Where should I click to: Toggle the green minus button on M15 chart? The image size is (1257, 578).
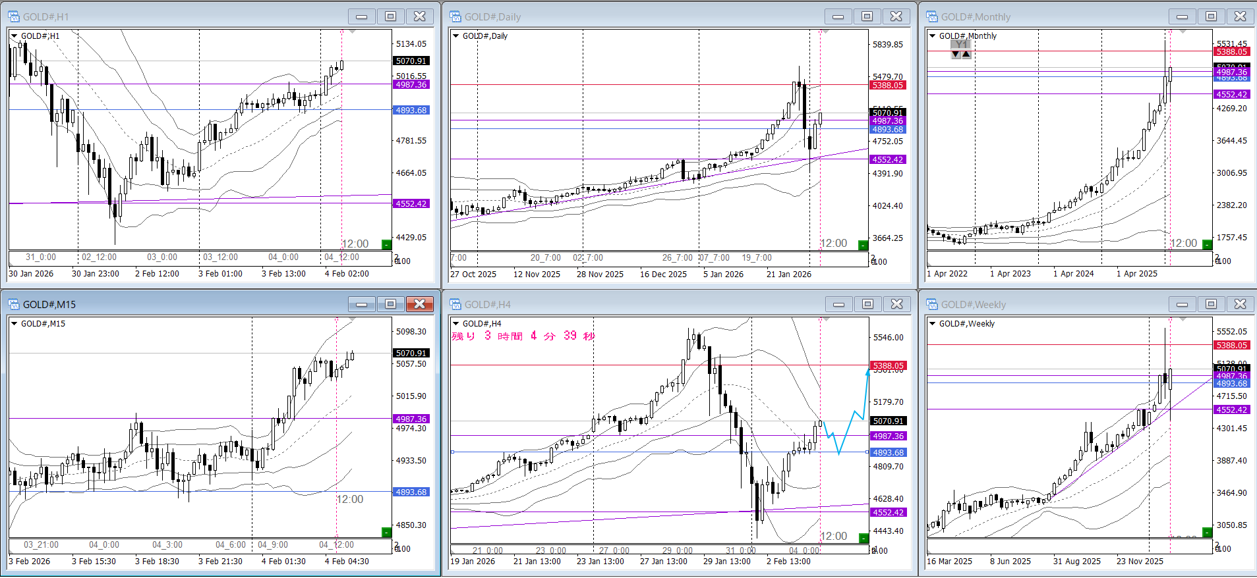(x=386, y=532)
